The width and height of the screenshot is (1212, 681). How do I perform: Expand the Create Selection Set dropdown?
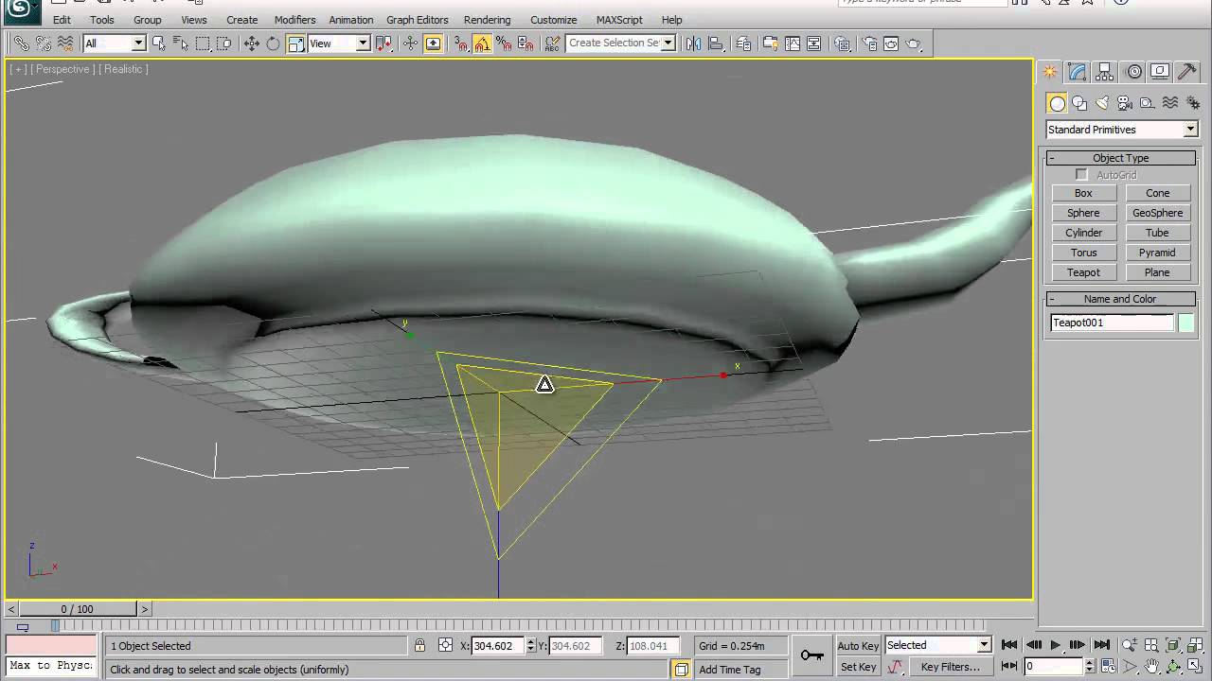(x=668, y=44)
